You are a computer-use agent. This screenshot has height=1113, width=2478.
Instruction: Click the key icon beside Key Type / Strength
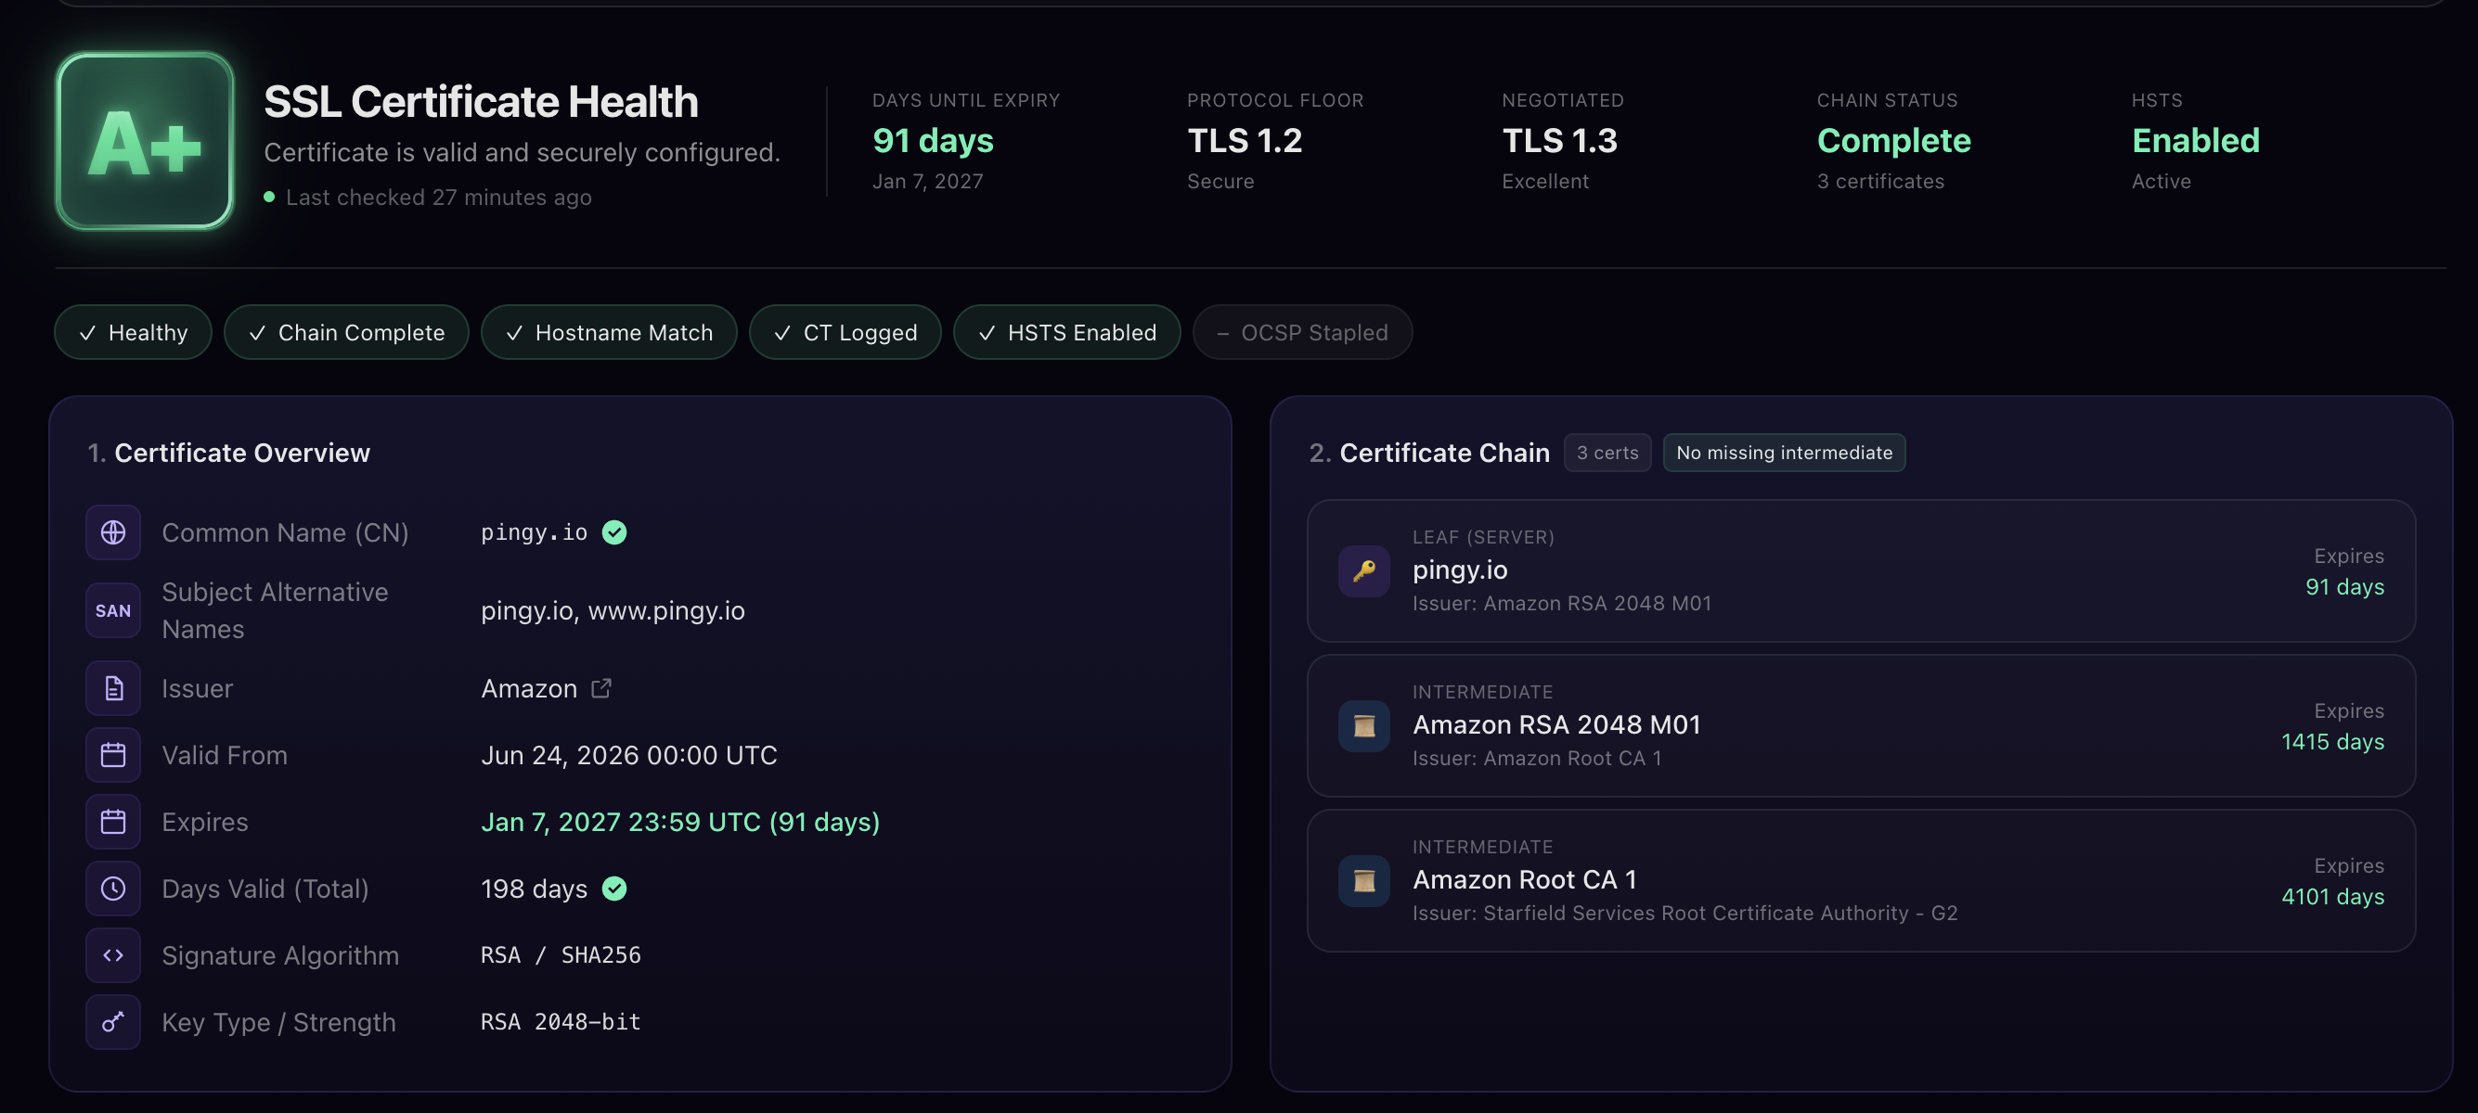point(112,1022)
